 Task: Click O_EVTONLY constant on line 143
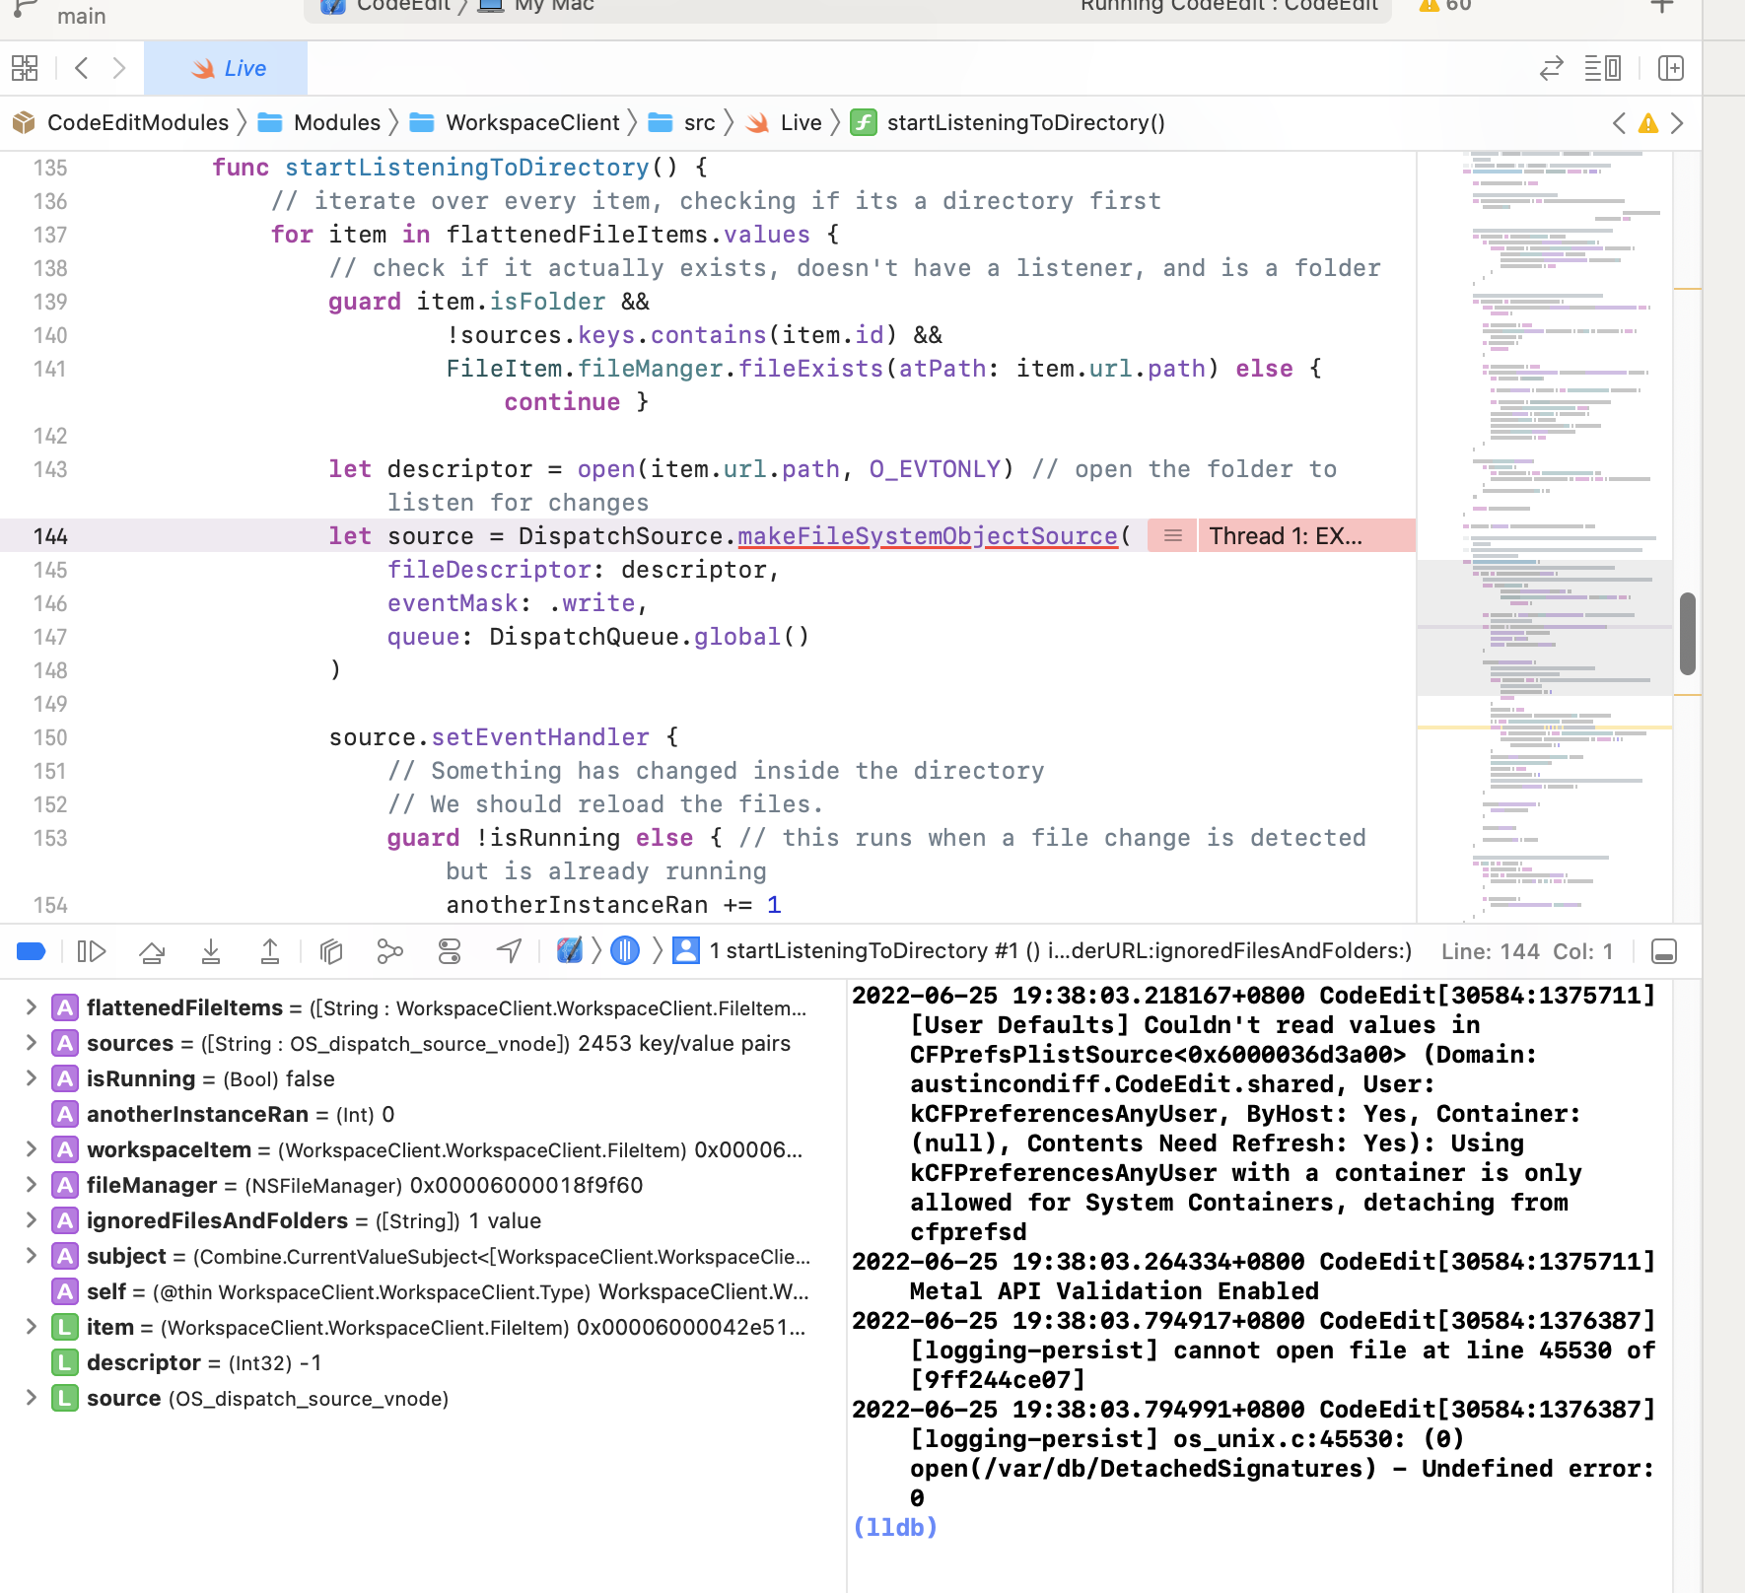[935, 468]
